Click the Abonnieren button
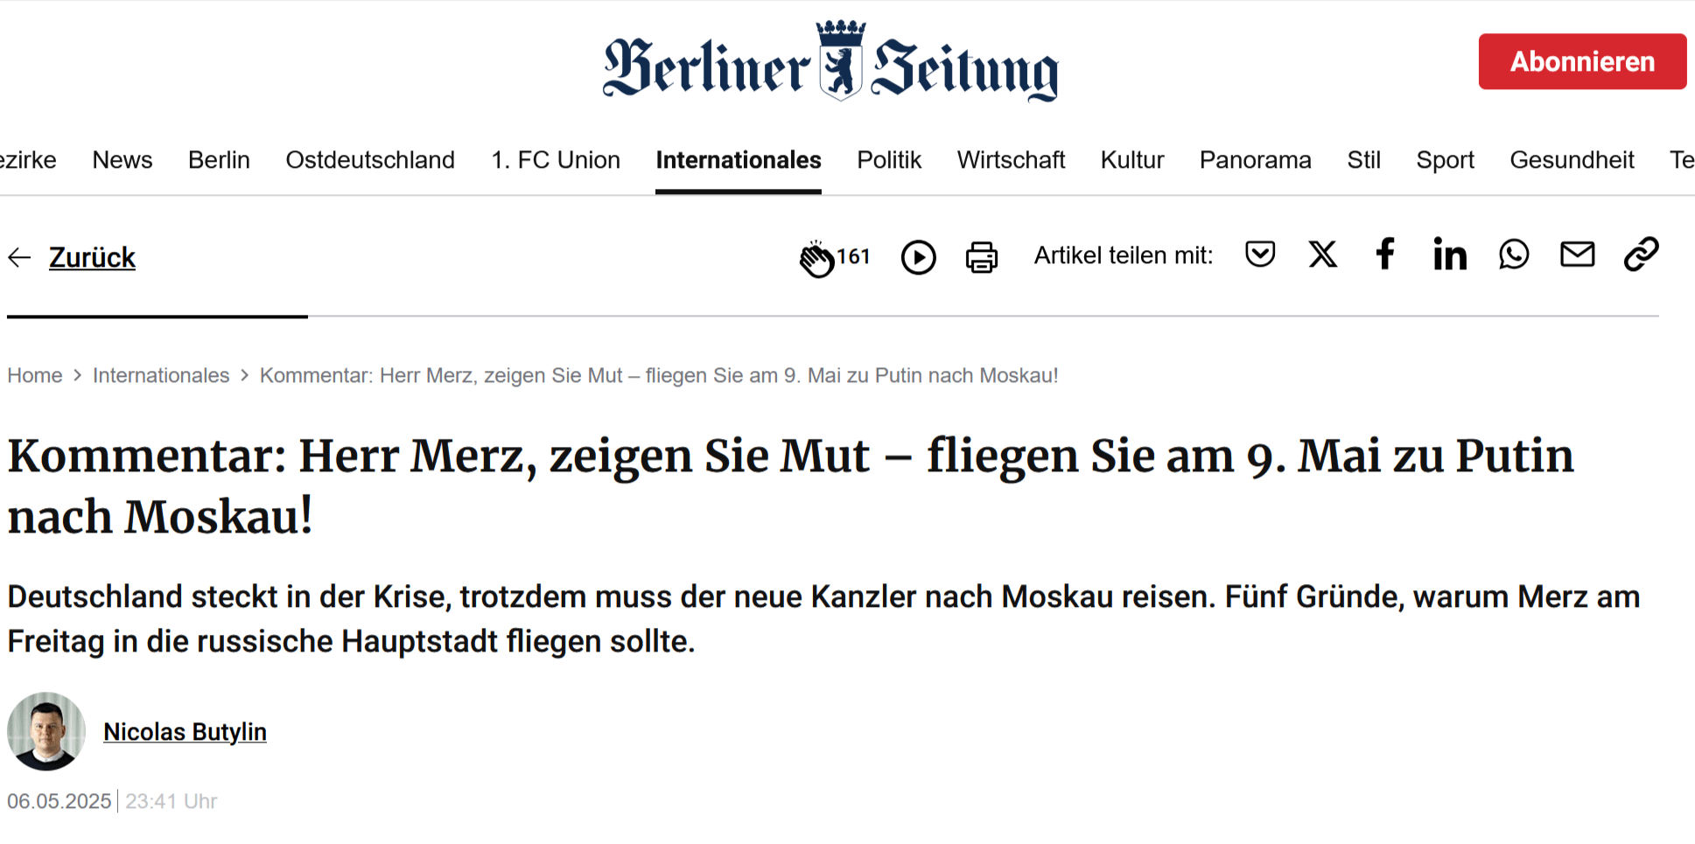This screenshot has height=844, width=1695. pos(1582,61)
